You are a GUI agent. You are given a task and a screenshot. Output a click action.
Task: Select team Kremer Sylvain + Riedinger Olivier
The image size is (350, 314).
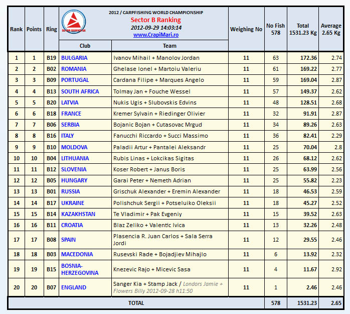(x=159, y=114)
